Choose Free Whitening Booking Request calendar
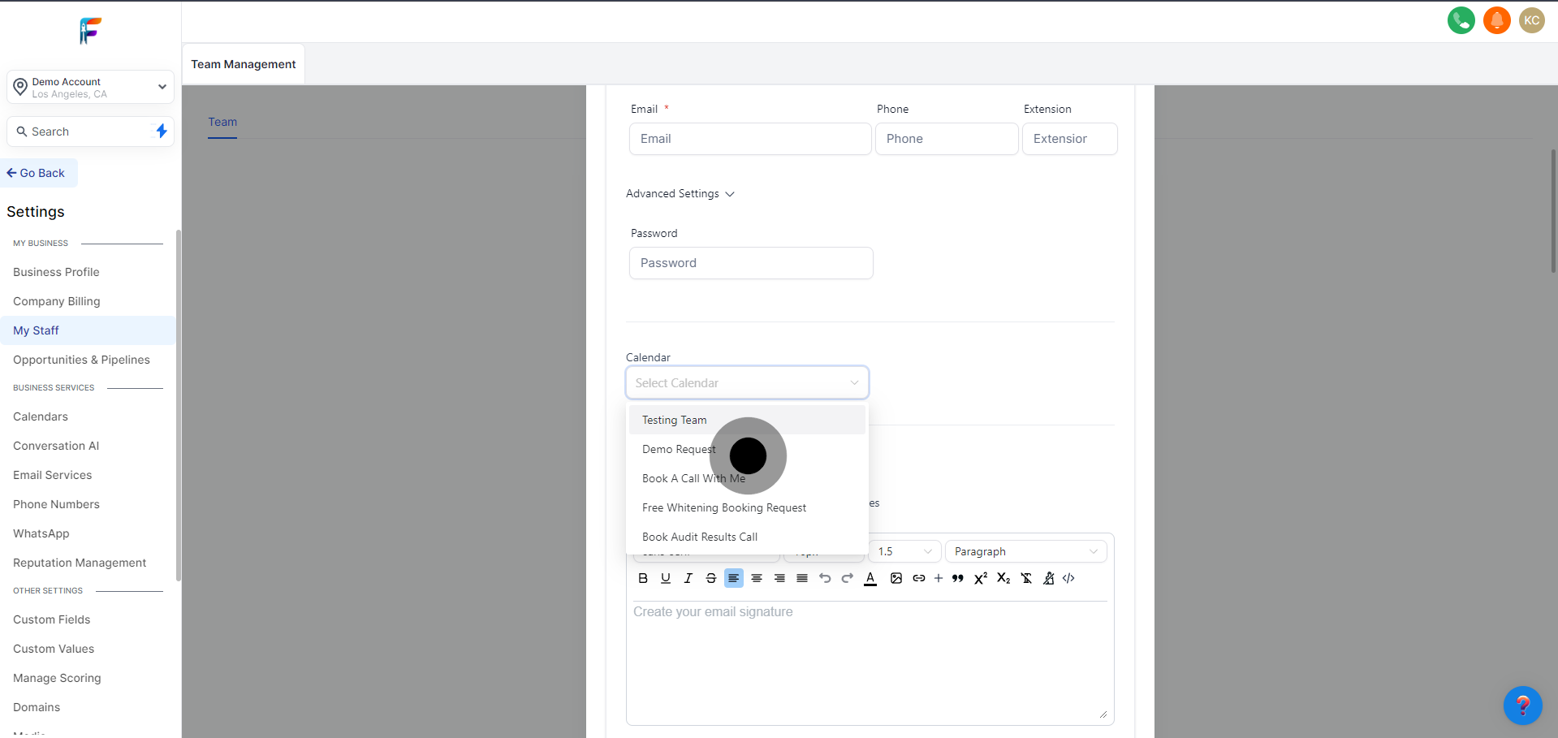Viewport: 1558px width, 738px height. (724, 507)
